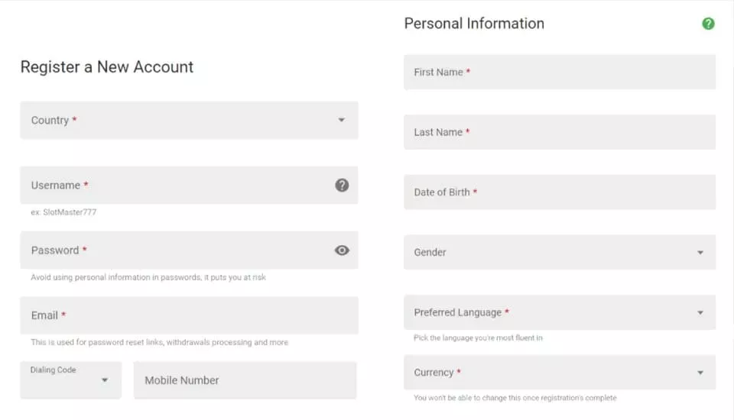This screenshot has width=734, height=420.
Task: Open the Gender dropdown
Action: [x=559, y=252]
